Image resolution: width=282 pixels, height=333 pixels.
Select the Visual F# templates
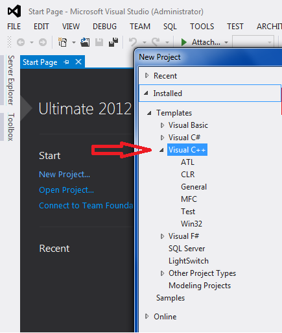tap(183, 236)
